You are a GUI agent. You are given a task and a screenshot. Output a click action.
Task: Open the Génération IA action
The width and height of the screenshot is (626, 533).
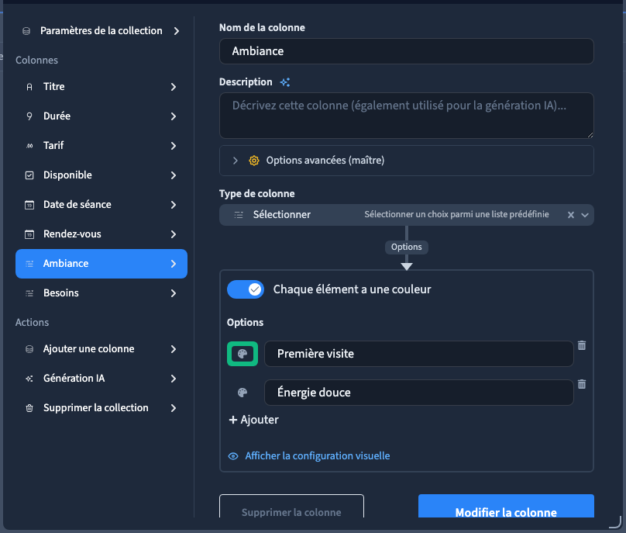(x=101, y=379)
